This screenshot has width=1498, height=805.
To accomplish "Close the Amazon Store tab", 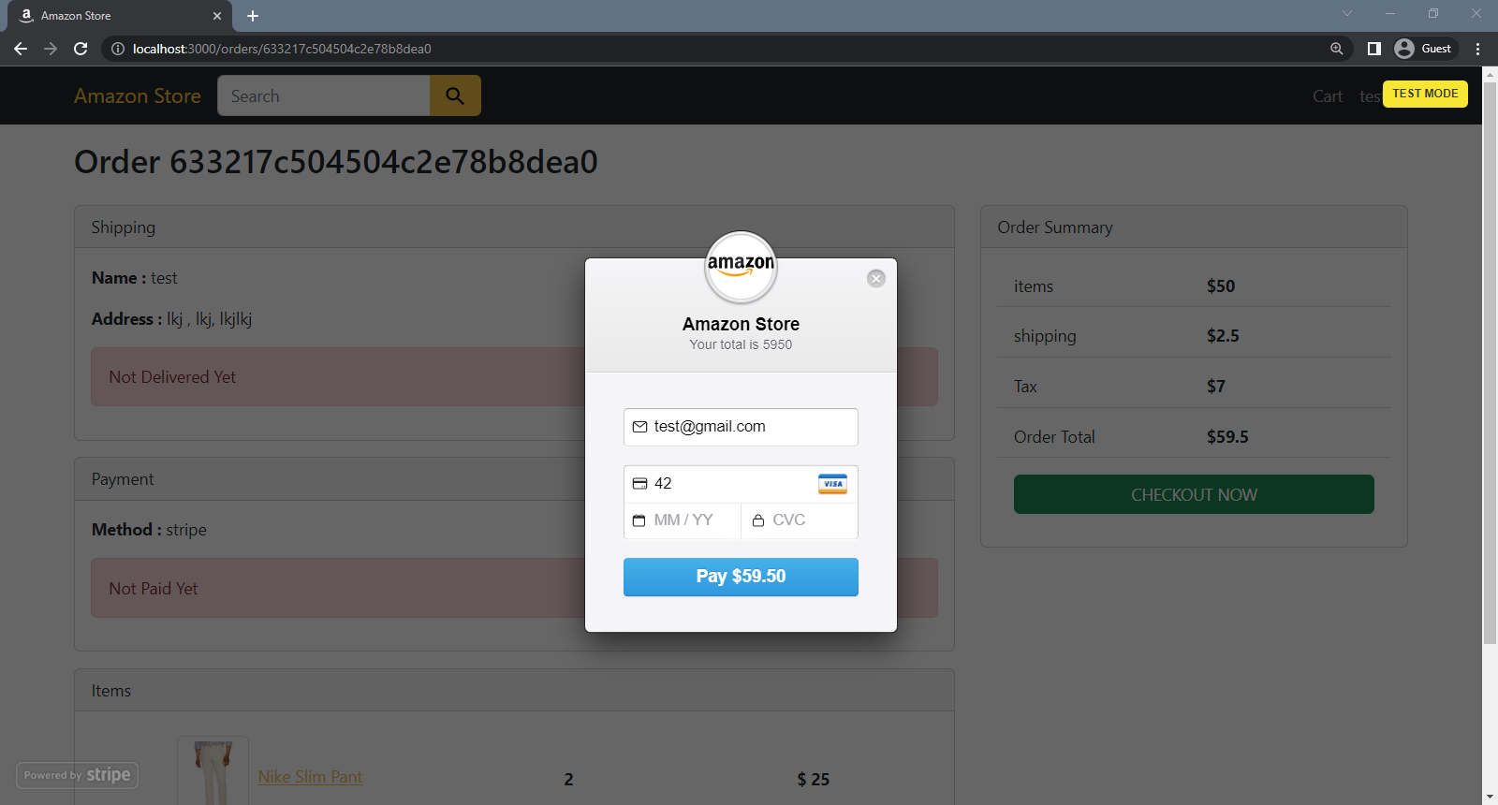I will click(x=217, y=16).
